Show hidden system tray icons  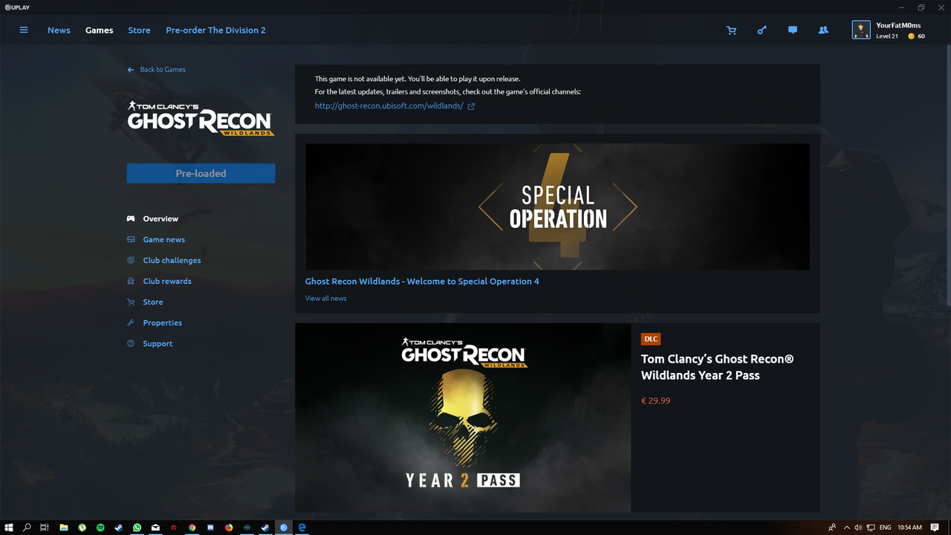click(x=846, y=528)
